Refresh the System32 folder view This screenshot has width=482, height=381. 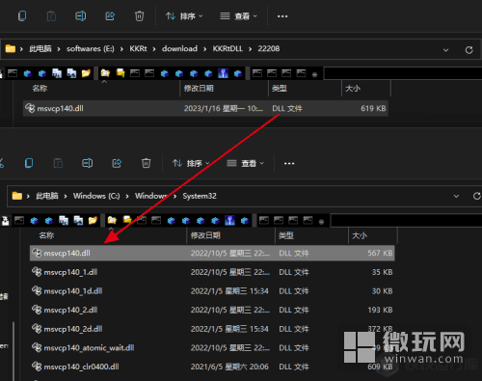click(x=477, y=196)
